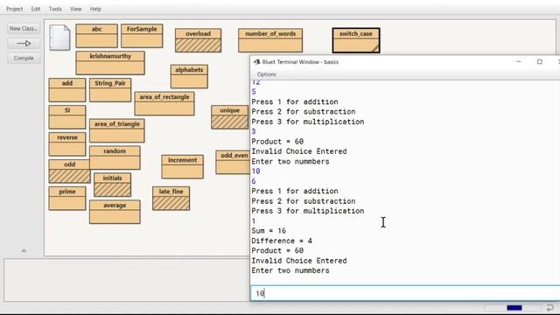
Task: Click the terminal input field
Action: (x=405, y=293)
